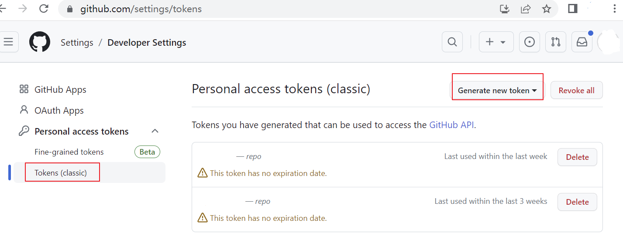623x240 pixels.
Task: Open the plus create-new dropdown
Action: pos(496,42)
